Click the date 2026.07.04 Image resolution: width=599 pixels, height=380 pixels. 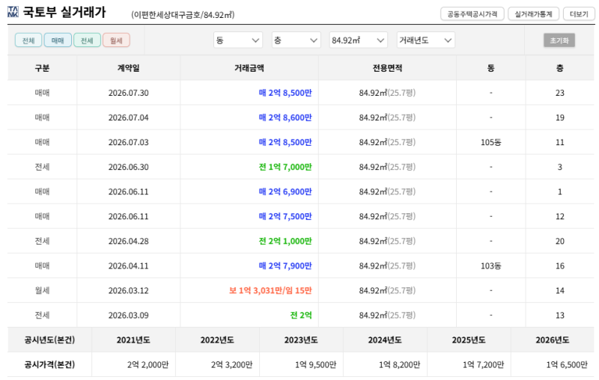128,117
